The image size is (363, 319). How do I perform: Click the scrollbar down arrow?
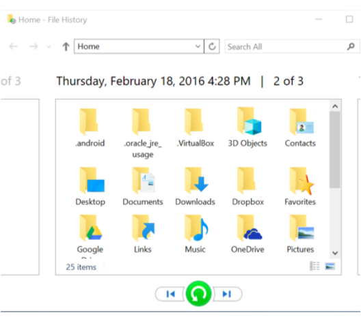click(335, 253)
